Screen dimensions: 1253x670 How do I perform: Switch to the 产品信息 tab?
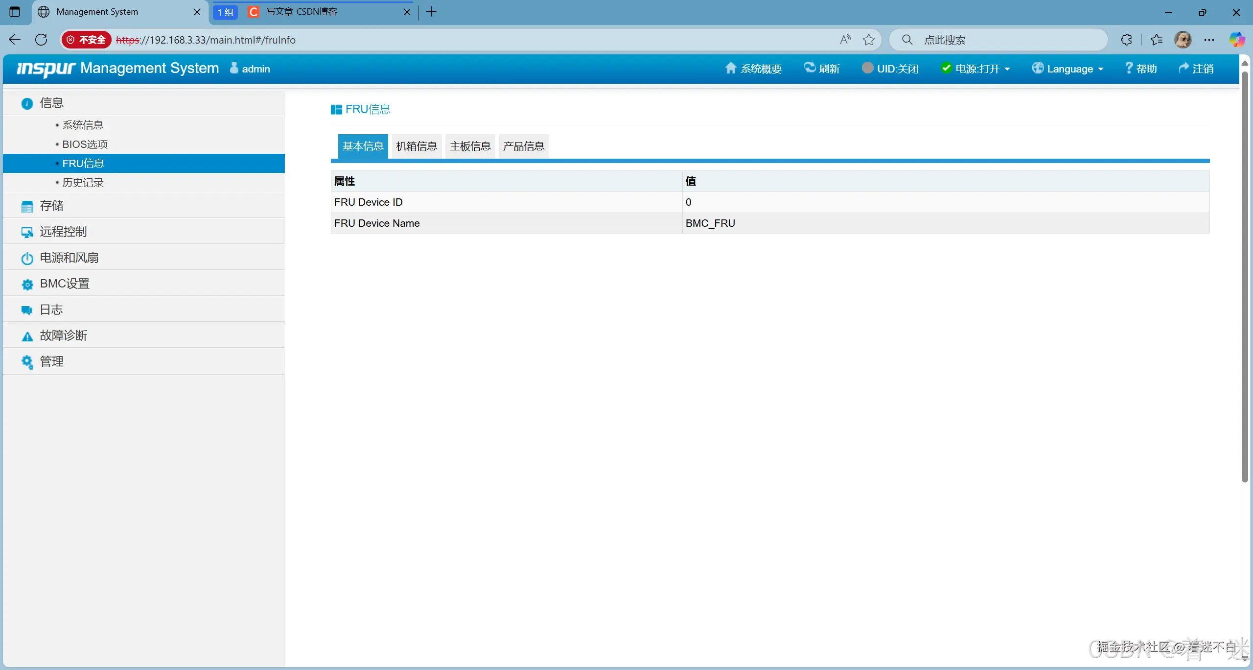pos(523,146)
